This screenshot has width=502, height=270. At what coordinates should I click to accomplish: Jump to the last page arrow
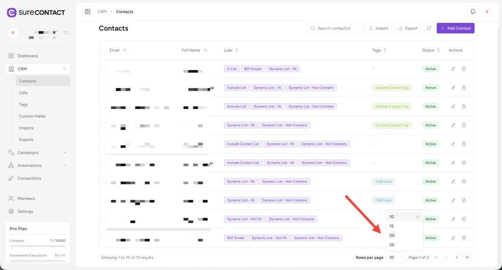coord(468,257)
